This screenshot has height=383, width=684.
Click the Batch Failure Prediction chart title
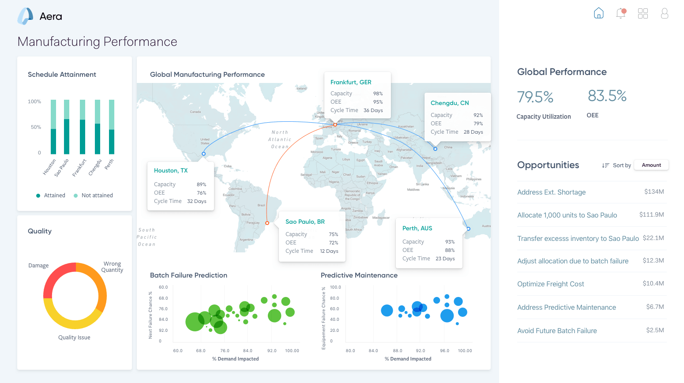tap(189, 275)
